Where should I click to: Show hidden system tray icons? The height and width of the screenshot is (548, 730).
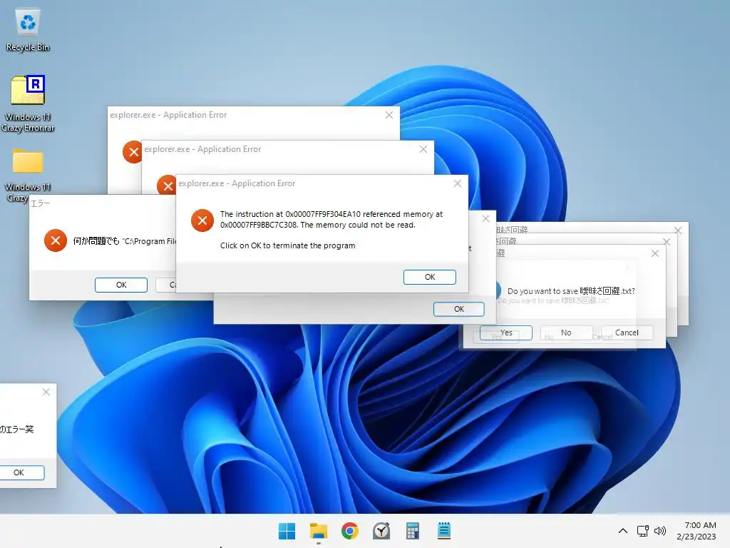(622, 531)
